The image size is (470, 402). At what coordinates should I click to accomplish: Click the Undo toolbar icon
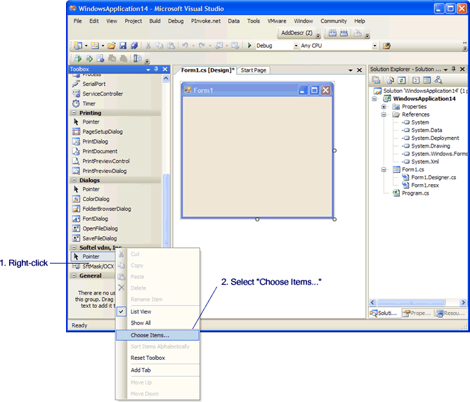coord(185,46)
